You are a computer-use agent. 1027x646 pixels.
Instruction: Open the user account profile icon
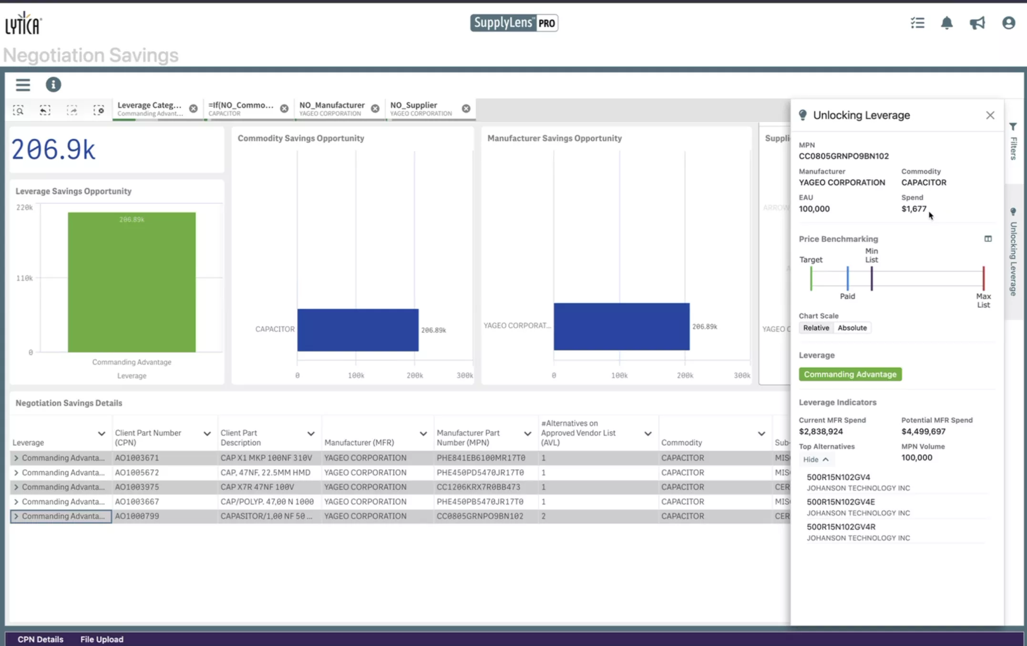[1008, 23]
